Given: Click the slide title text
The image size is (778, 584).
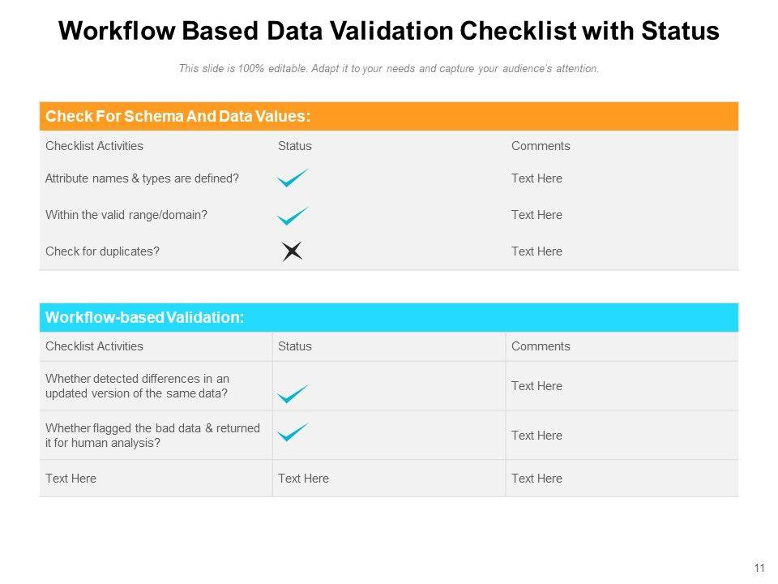Looking at the screenshot, I should pos(389,32).
